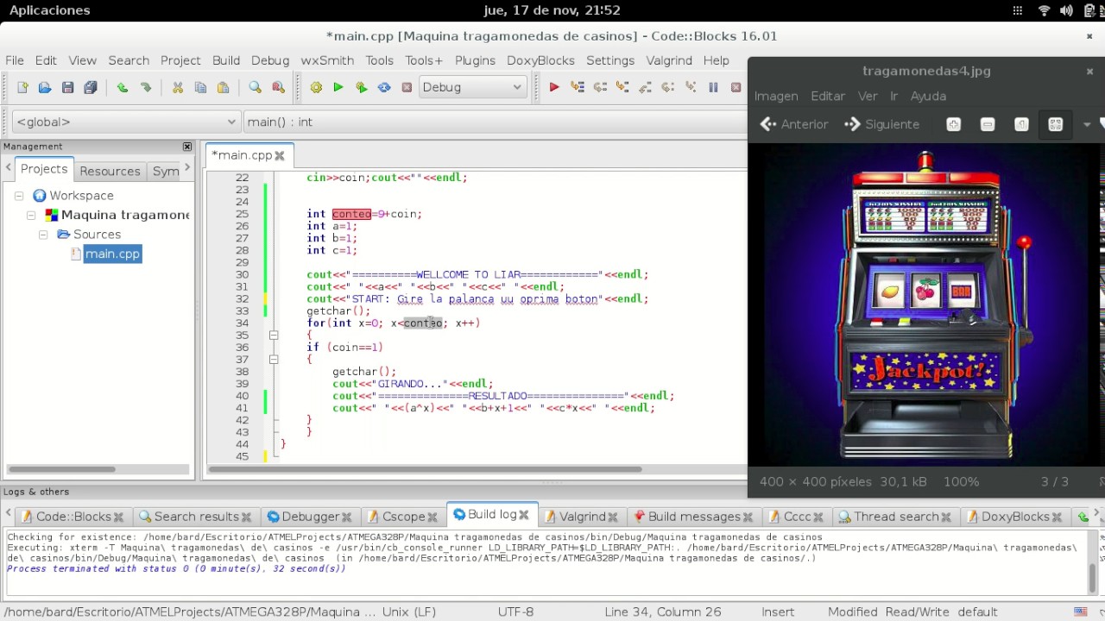Screen dimensions: 1105x621
Task: Click the Open file folder icon
Action: point(45,87)
